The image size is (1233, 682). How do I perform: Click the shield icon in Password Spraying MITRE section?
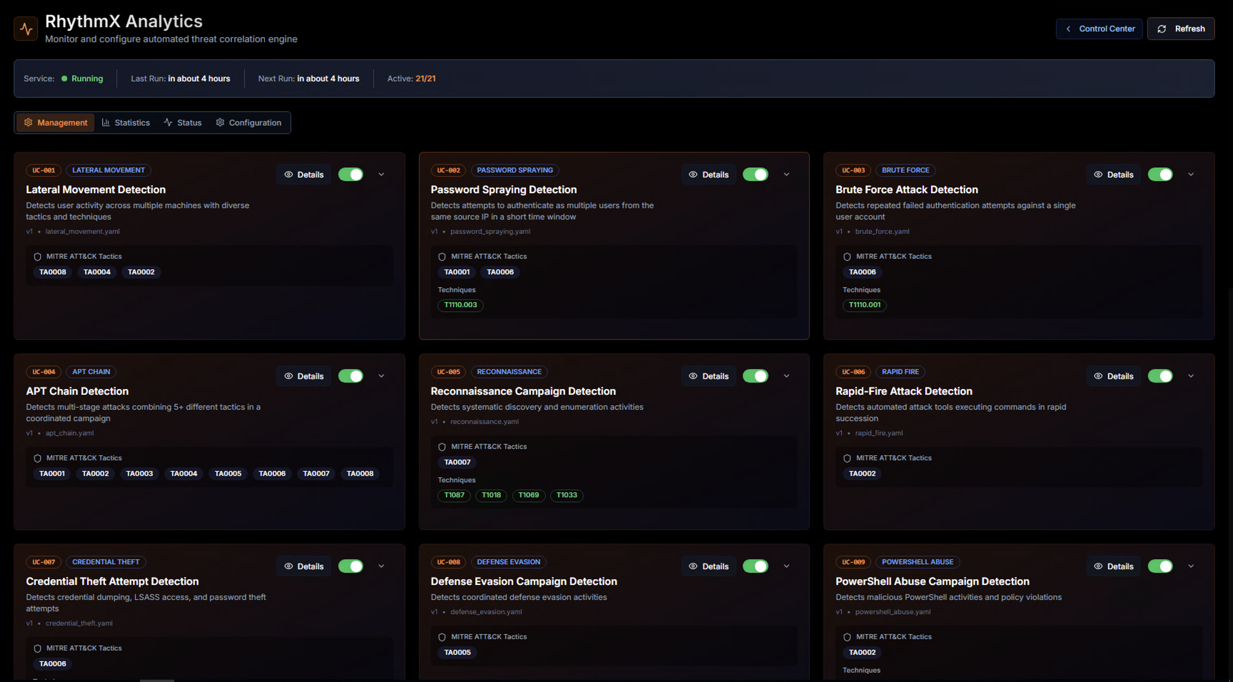[442, 257]
